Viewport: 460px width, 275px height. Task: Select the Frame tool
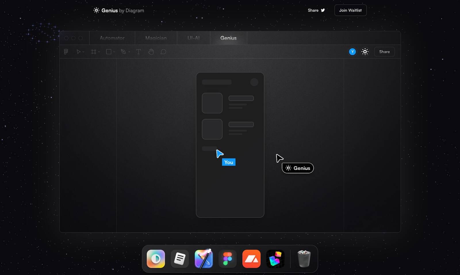pyautogui.click(x=93, y=52)
